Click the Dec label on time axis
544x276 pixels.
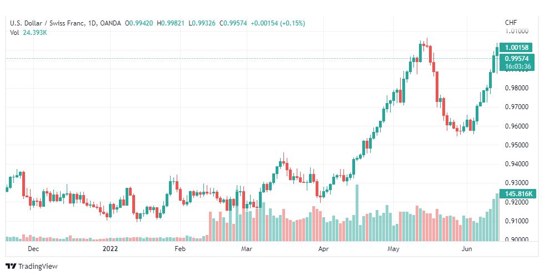pos(33,249)
